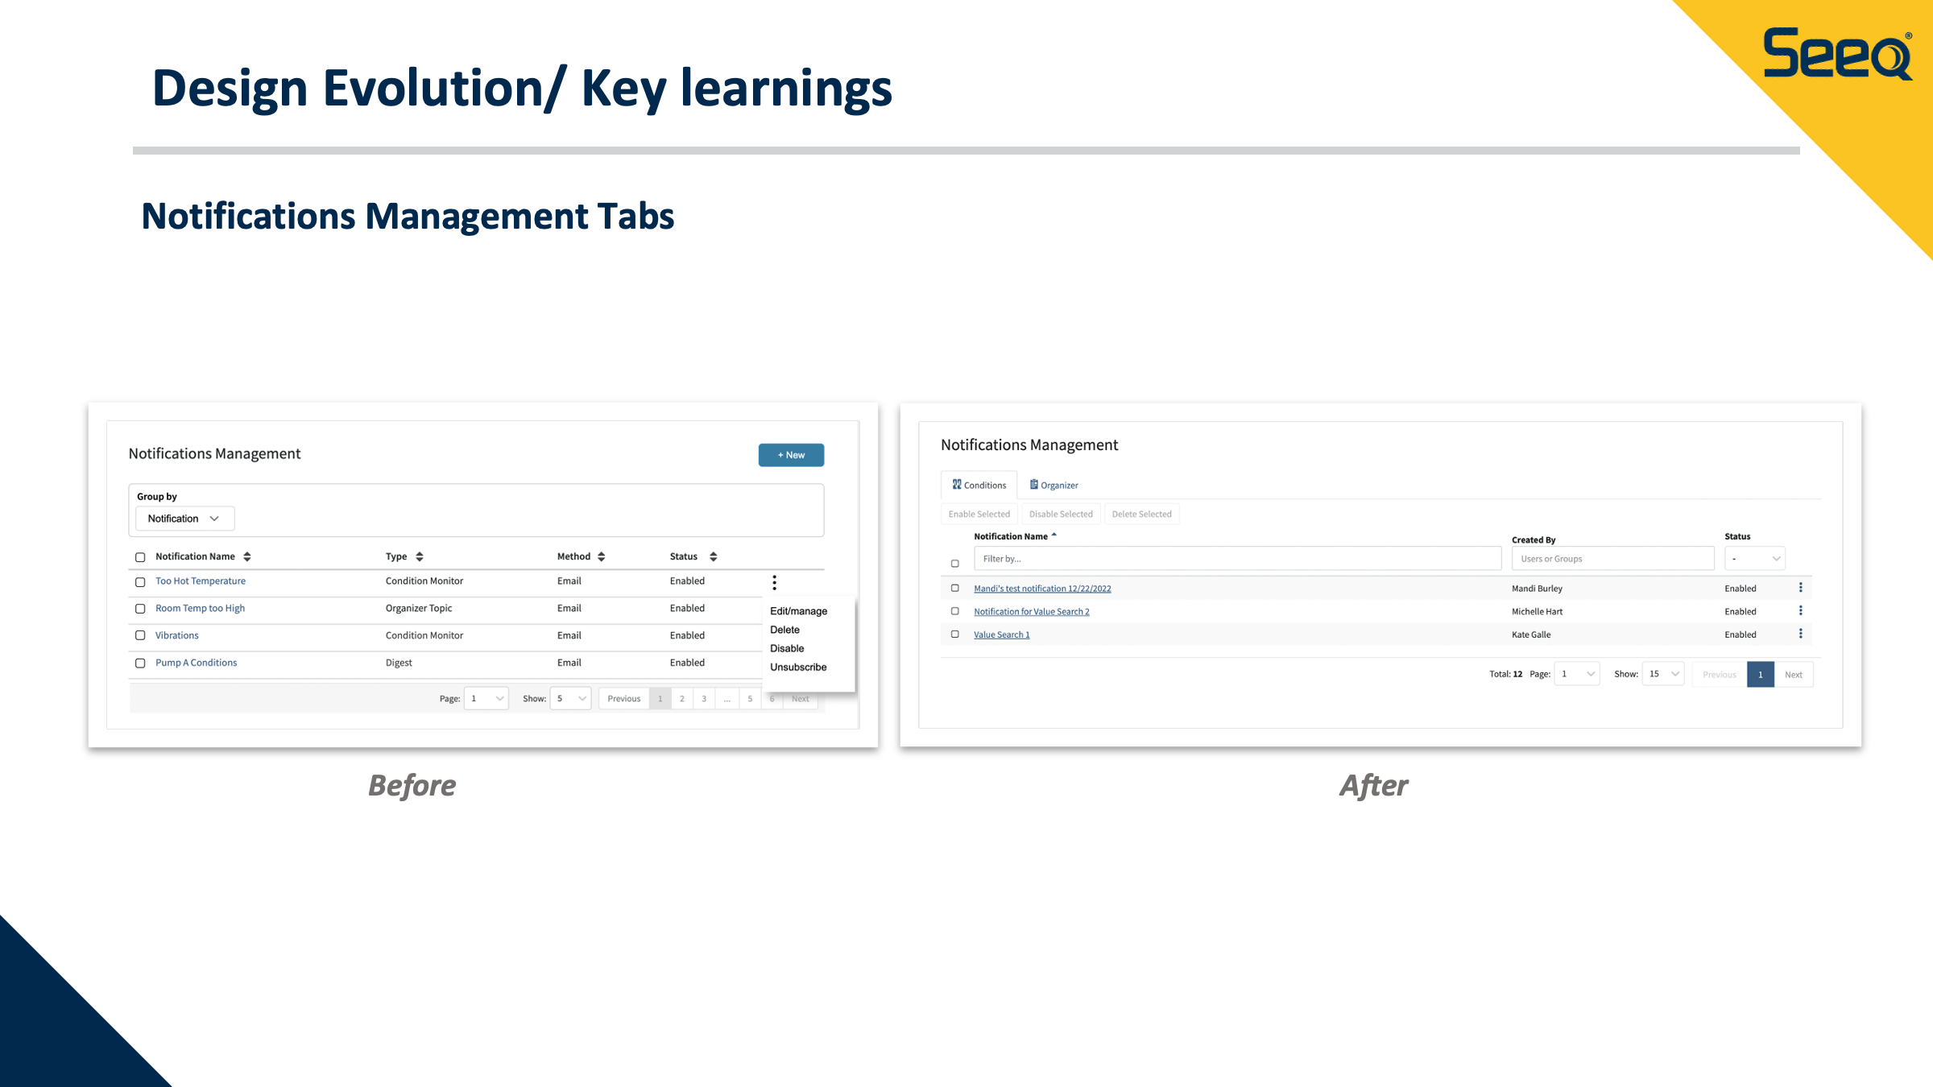
Task: Tick the Vibrations row checkbox
Action: 140,635
